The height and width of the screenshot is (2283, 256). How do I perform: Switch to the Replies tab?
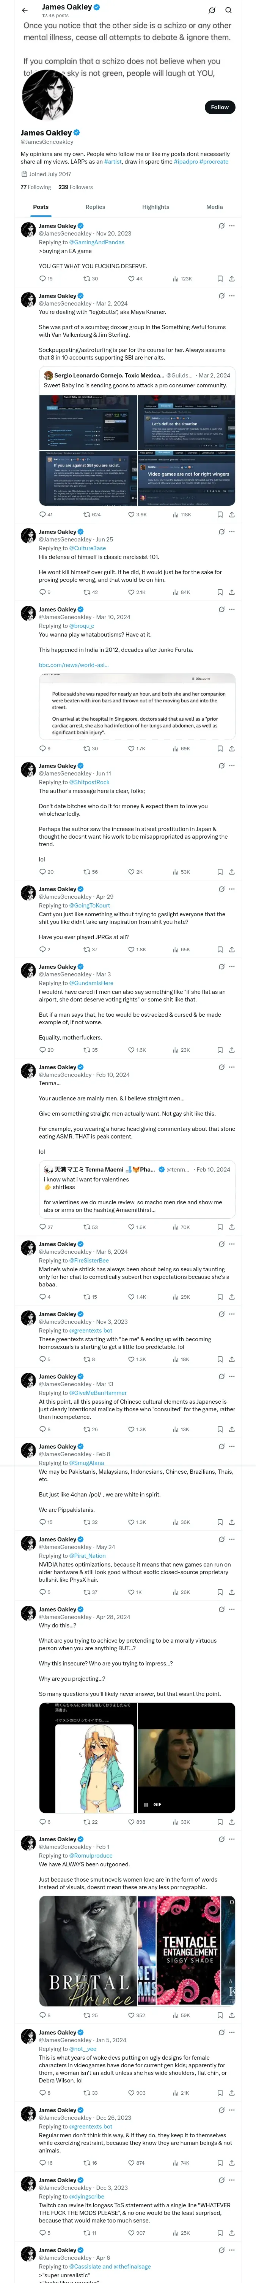click(x=95, y=207)
